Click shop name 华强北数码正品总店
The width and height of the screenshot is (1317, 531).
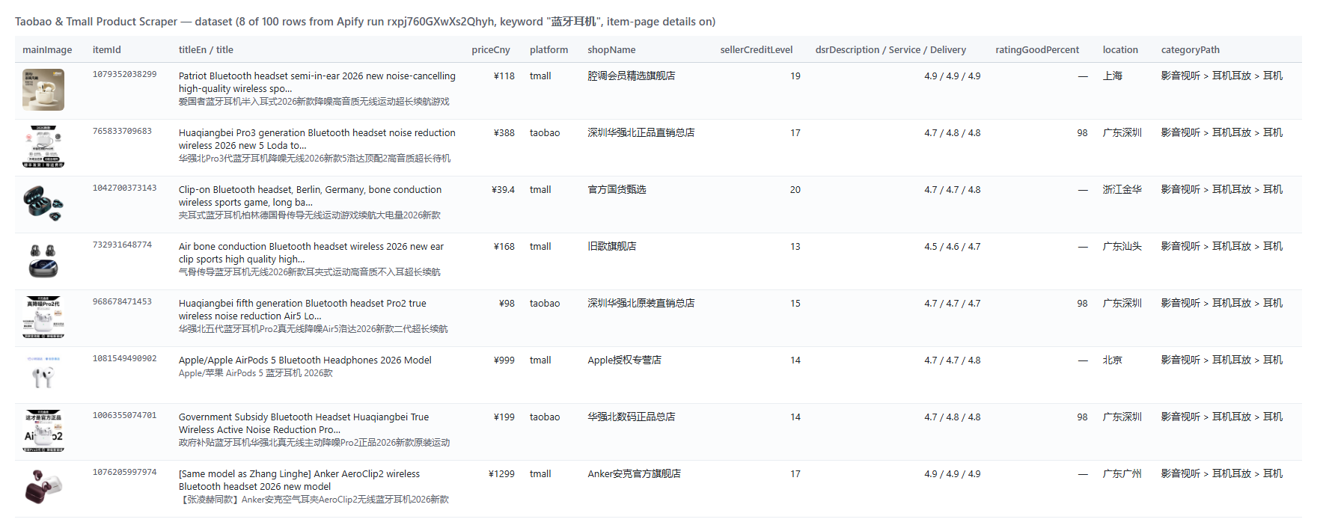coord(632,417)
